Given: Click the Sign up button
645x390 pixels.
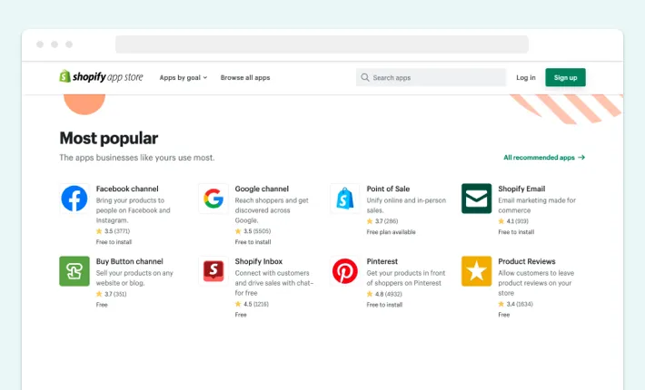Looking at the screenshot, I should [x=565, y=77].
